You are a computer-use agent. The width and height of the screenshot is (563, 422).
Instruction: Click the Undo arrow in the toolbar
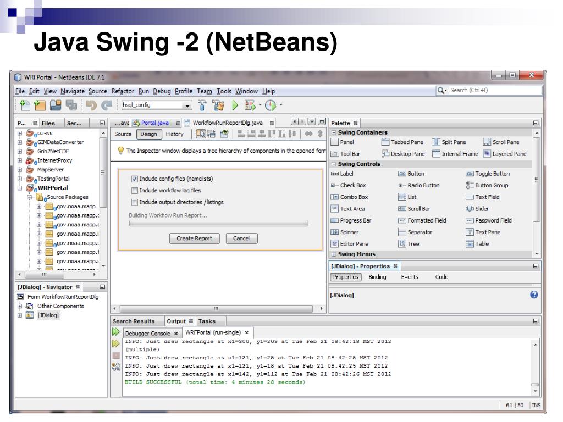tap(91, 105)
